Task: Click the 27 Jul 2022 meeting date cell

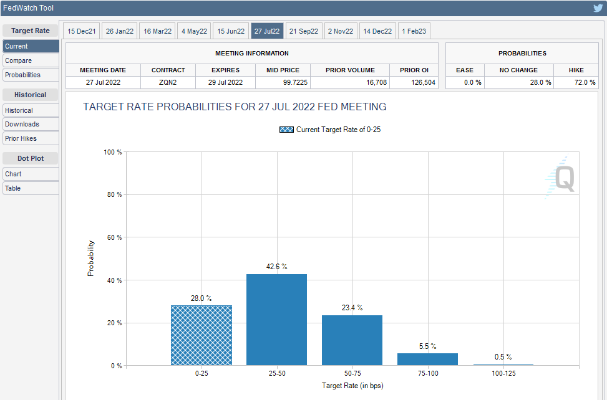Action: pyautogui.click(x=103, y=82)
